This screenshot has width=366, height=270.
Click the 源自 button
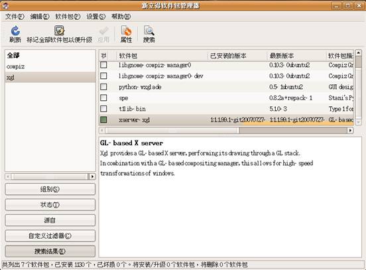[x=50, y=220]
